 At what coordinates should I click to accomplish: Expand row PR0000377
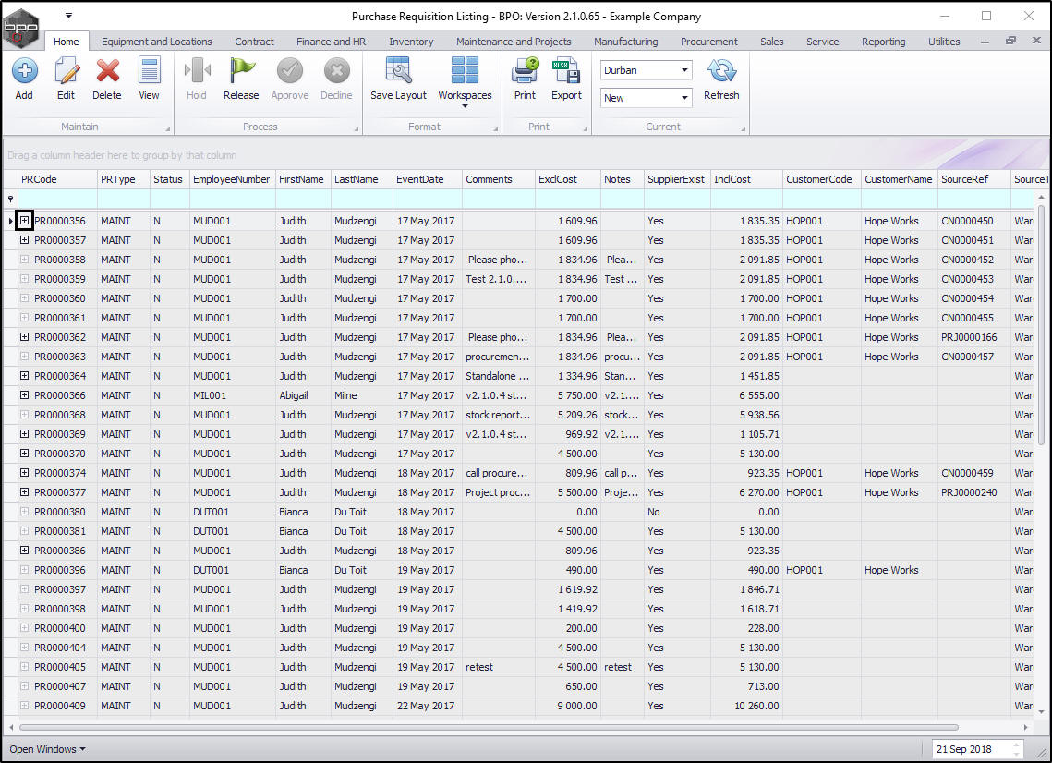coord(25,492)
